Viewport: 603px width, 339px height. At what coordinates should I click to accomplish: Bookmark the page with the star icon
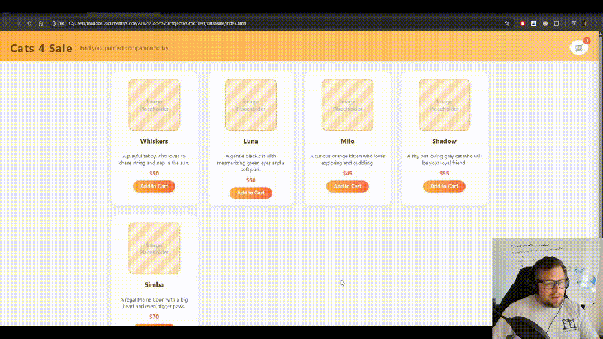(506, 23)
